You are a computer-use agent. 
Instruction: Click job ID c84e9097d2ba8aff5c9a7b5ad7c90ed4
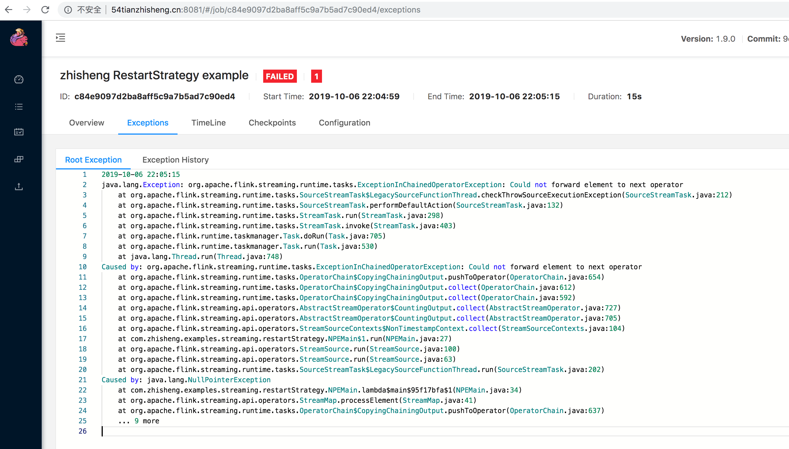pyautogui.click(x=155, y=96)
